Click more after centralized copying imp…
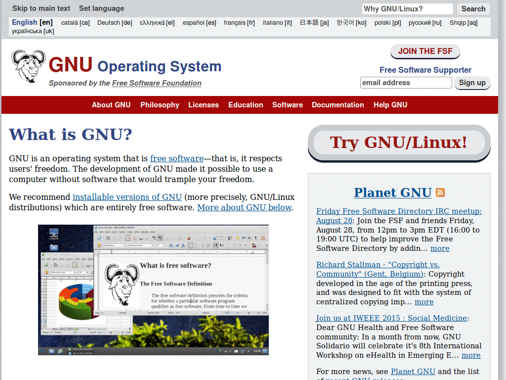This screenshot has height=380, width=506. (424, 302)
